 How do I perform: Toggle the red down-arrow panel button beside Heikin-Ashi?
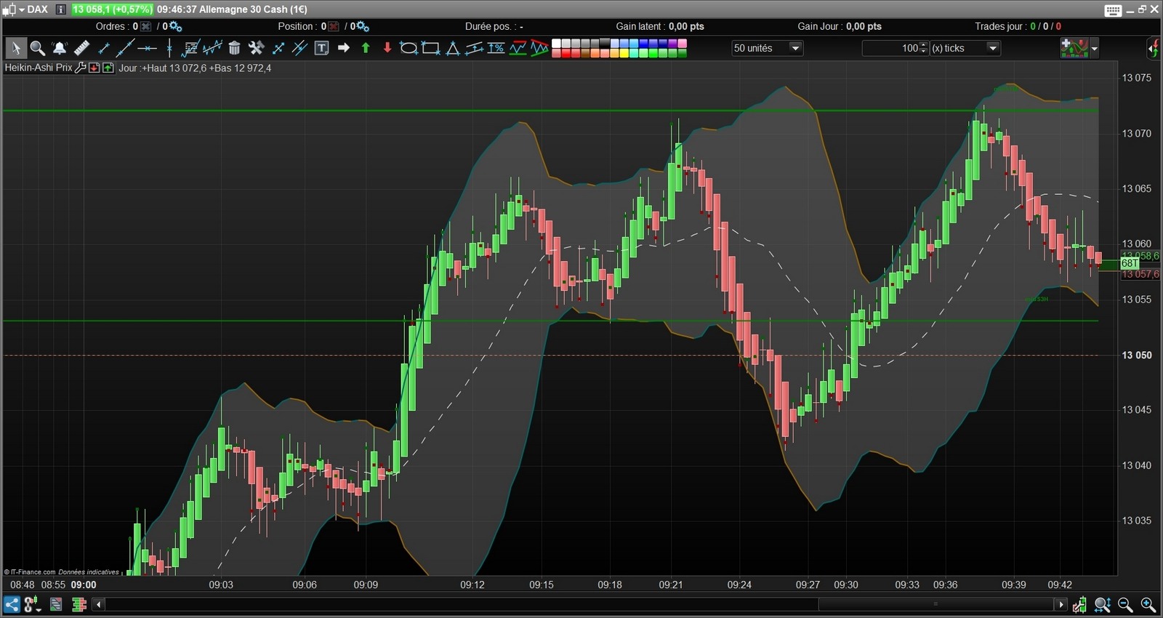point(94,68)
